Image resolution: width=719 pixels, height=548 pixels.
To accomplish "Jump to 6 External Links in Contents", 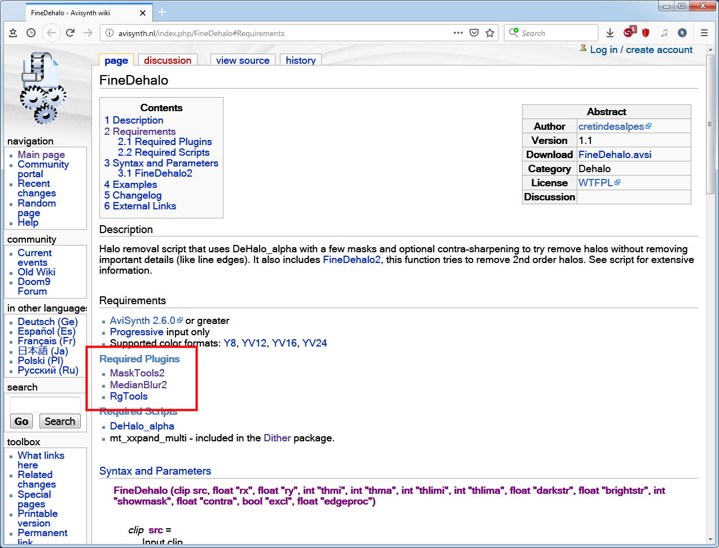I will (141, 206).
